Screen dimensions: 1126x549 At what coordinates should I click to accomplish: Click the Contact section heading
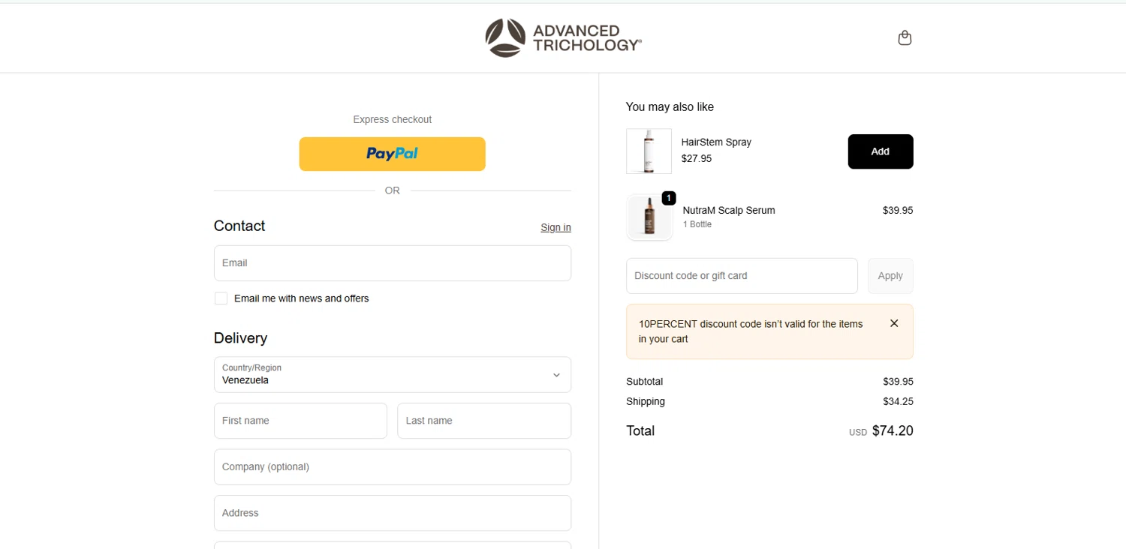coord(239,226)
